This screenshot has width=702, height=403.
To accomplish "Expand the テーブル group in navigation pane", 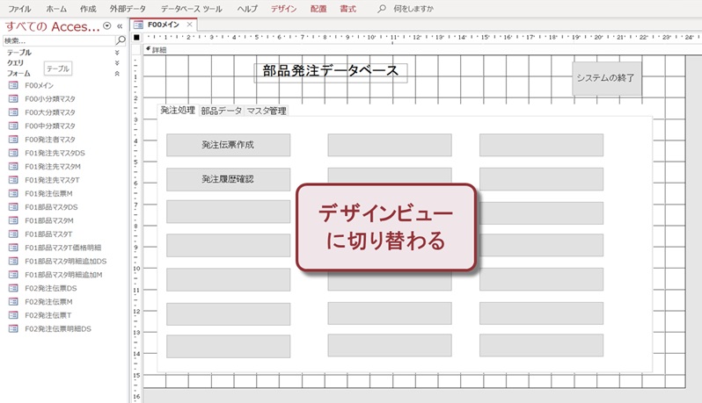I will point(117,53).
